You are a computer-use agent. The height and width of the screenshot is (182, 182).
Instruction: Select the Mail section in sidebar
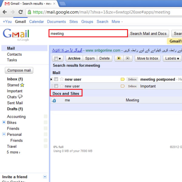pyautogui.click(x=24, y=48)
